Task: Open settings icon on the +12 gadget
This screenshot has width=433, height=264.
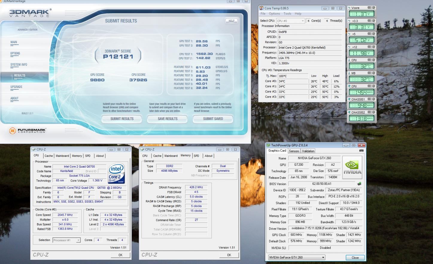Action: 369,47
